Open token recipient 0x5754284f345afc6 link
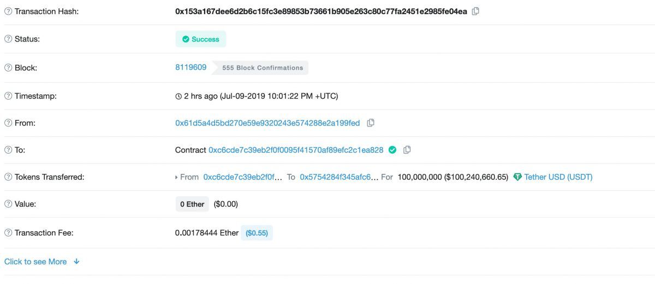655x284 pixels. (339, 177)
